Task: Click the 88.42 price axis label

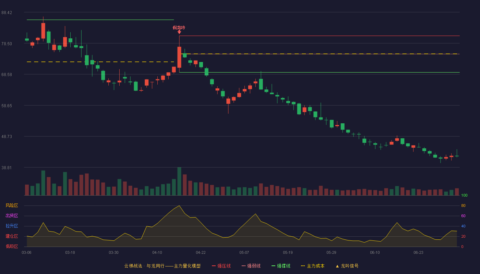Action: pyautogui.click(x=7, y=13)
